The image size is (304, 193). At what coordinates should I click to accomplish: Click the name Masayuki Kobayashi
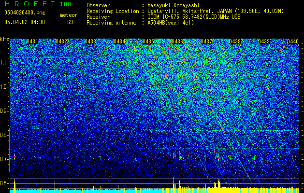pyautogui.click(x=173, y=5)
